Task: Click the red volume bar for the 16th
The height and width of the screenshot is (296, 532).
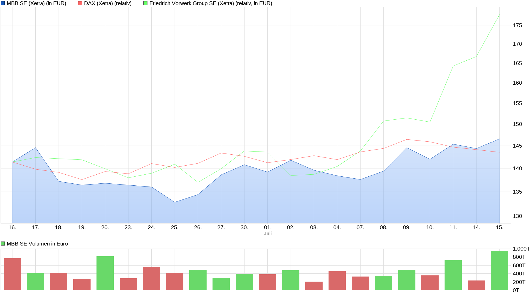Action: pos(12,274)
